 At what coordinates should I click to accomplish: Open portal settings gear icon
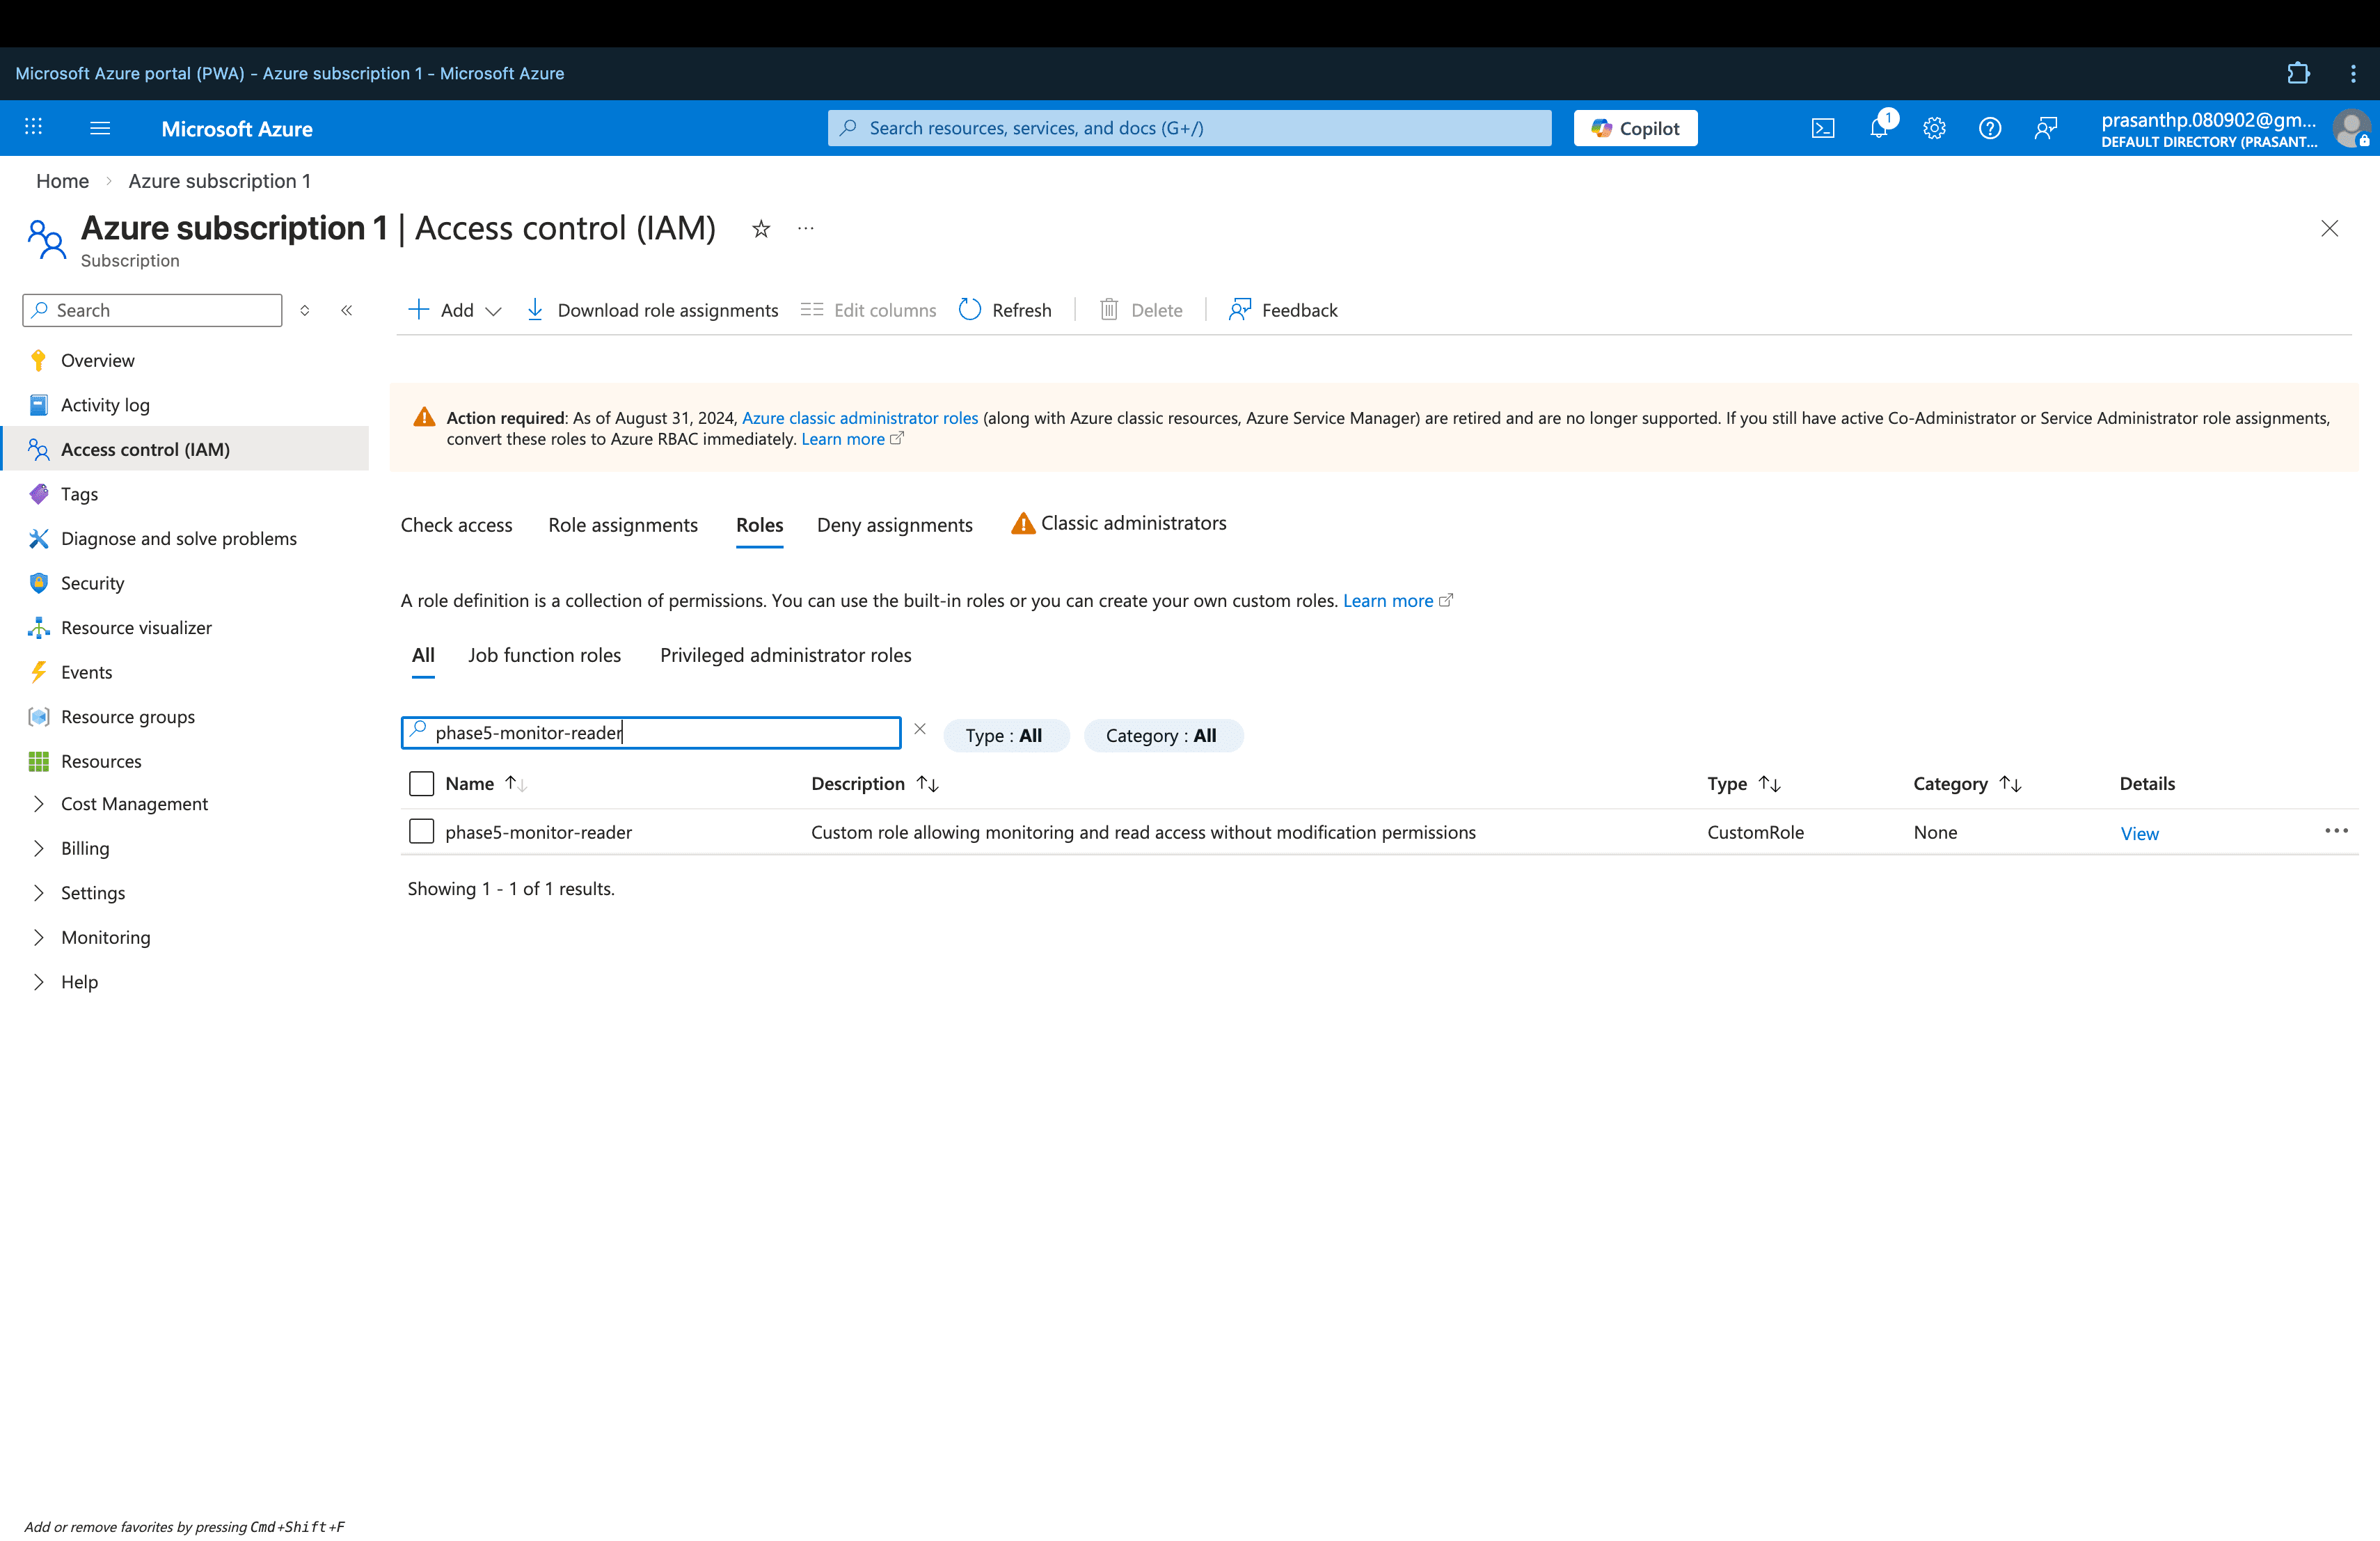[x=1934, y=128]
